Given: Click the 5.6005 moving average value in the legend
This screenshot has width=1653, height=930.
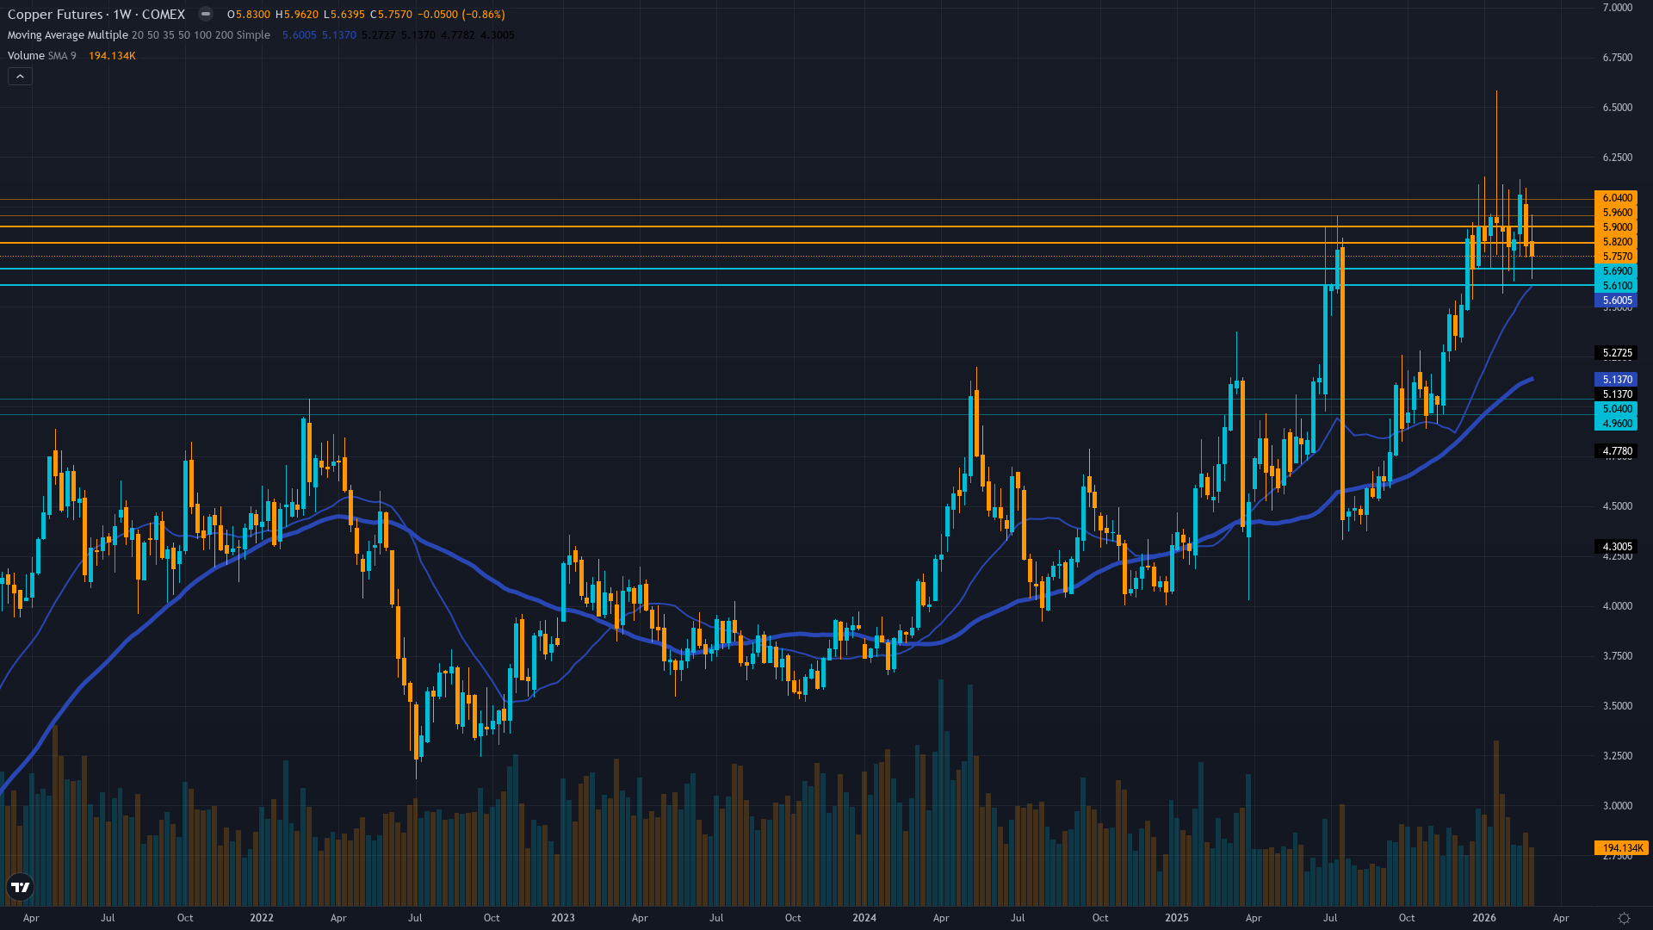Looking at the screenshot, I should pos(299,35).
